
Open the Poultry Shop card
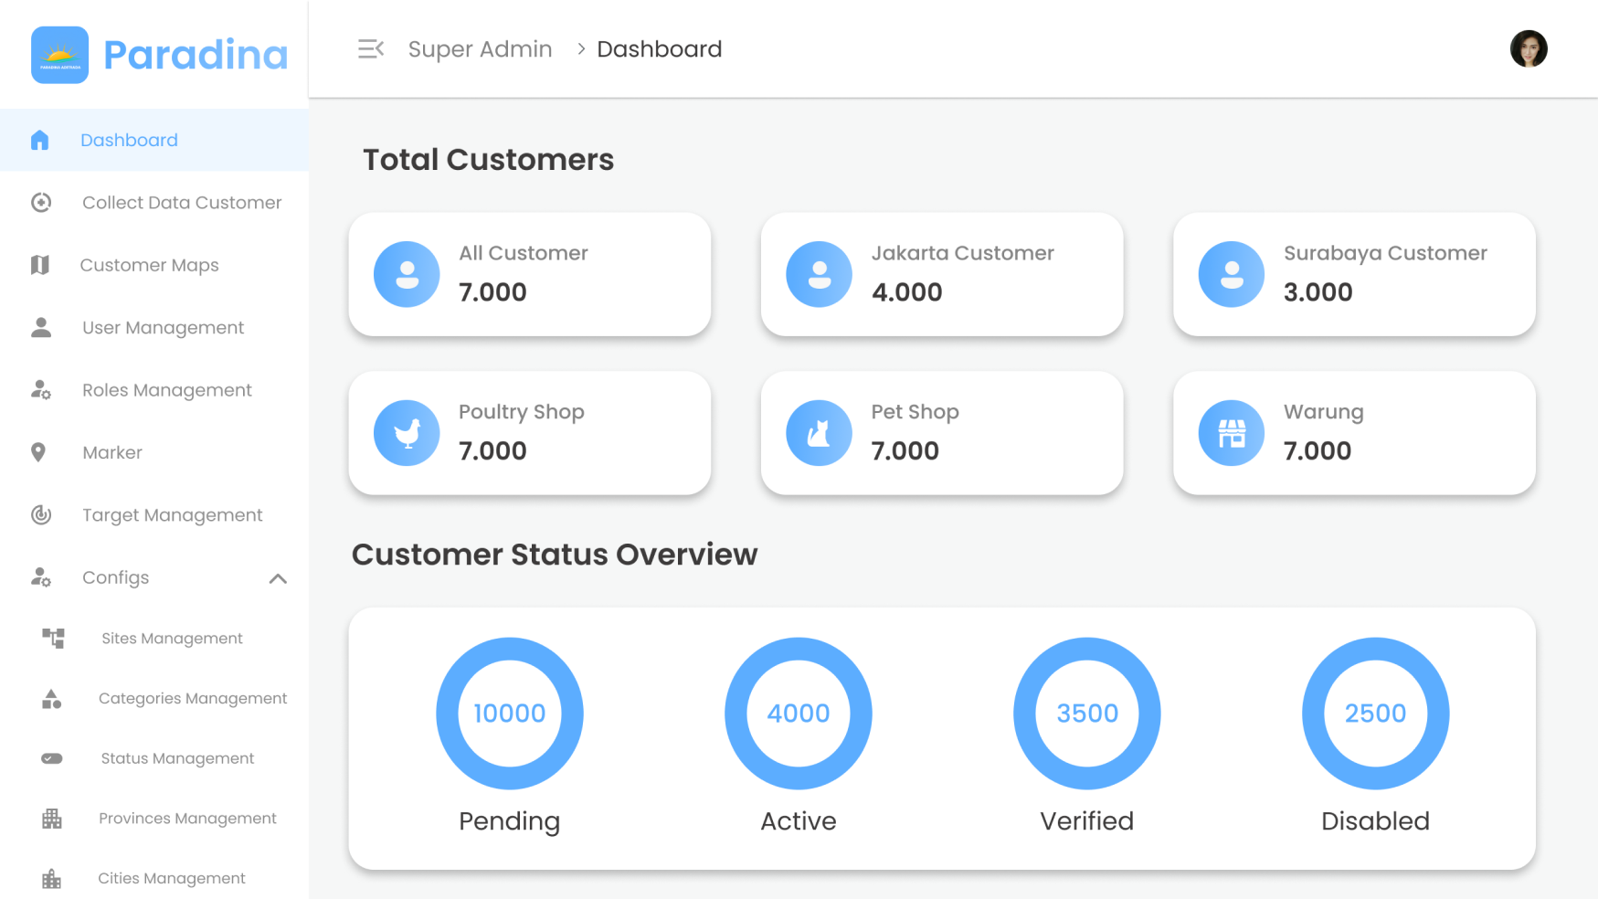point(529,433)
